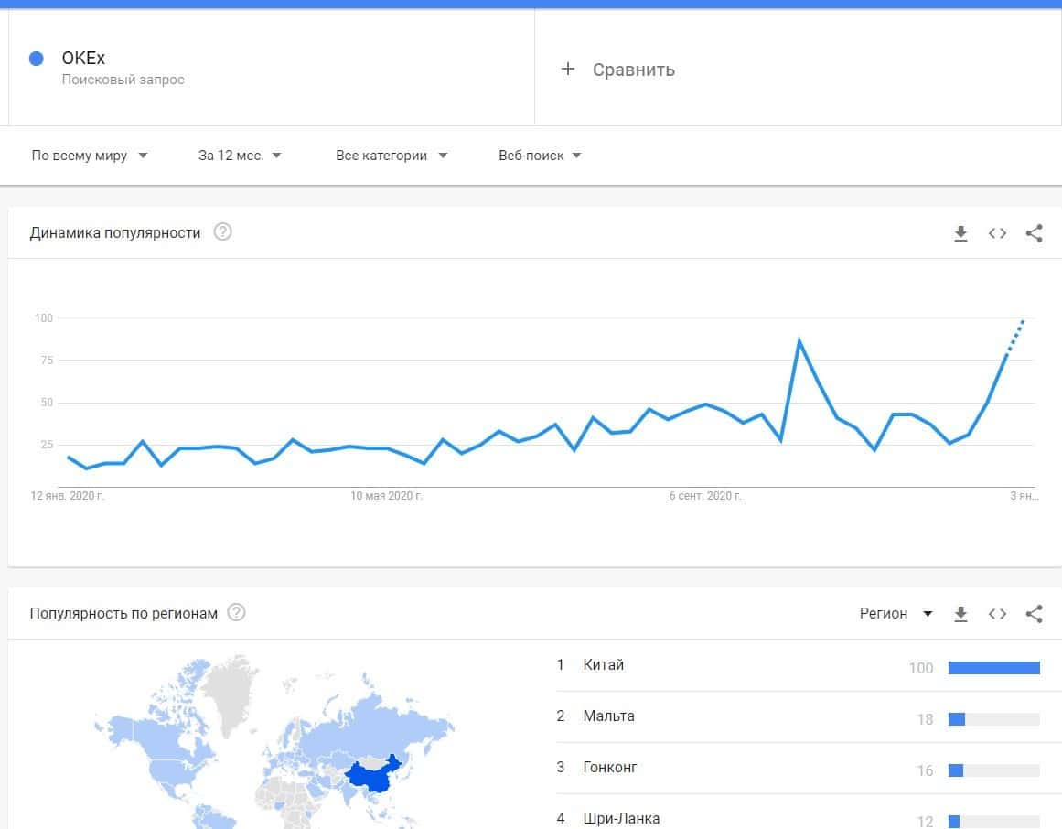
Task: Click Сравнить to add comparison term
Action: tap(618, 70)
